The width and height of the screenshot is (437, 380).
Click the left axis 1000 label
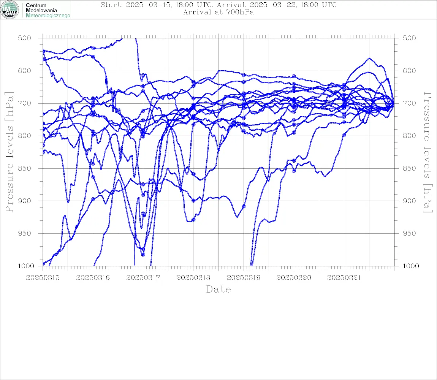pos(26,266)
